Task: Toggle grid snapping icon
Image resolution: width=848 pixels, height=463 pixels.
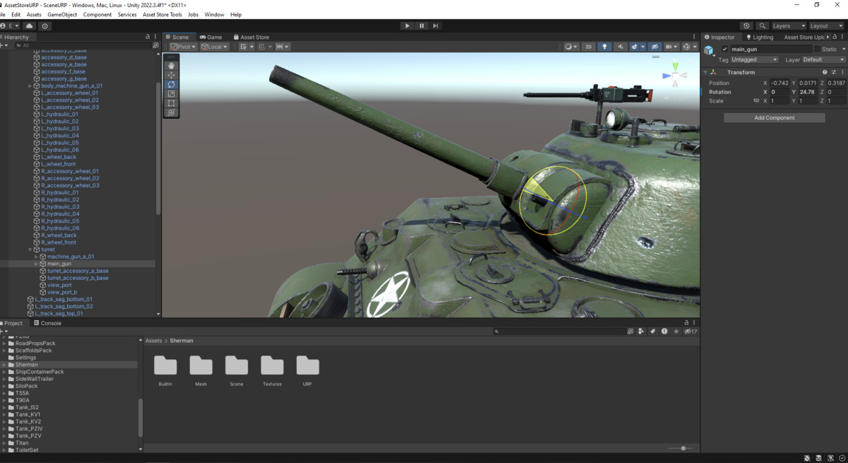Action: 264,47
